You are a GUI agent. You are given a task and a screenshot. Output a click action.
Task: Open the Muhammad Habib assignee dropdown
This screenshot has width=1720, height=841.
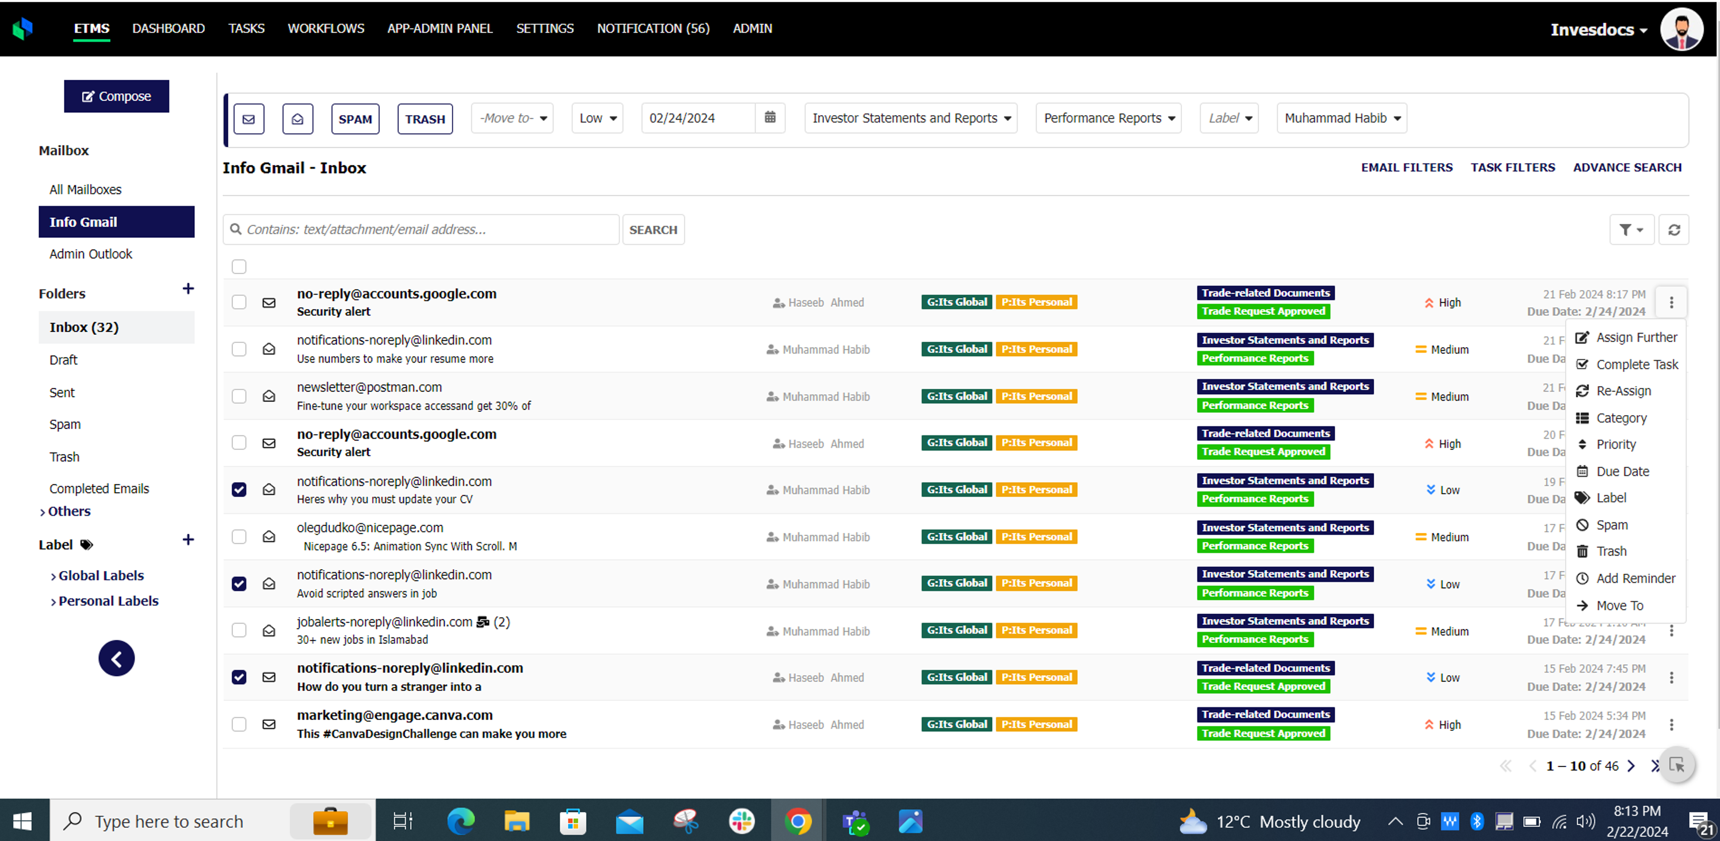1342,118
